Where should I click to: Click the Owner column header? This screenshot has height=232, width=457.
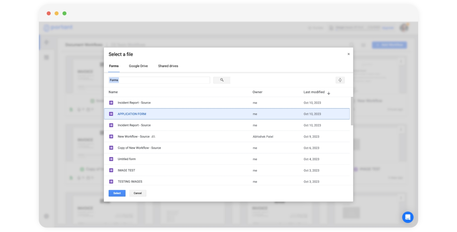point(257,92)
